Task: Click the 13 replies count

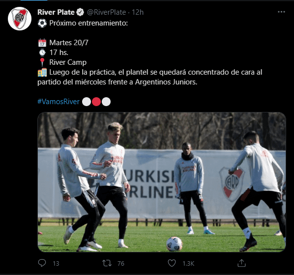Action: click(x=56, y=263)
